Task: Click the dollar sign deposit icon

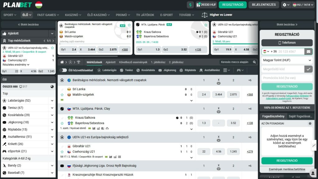Action: 190,5
